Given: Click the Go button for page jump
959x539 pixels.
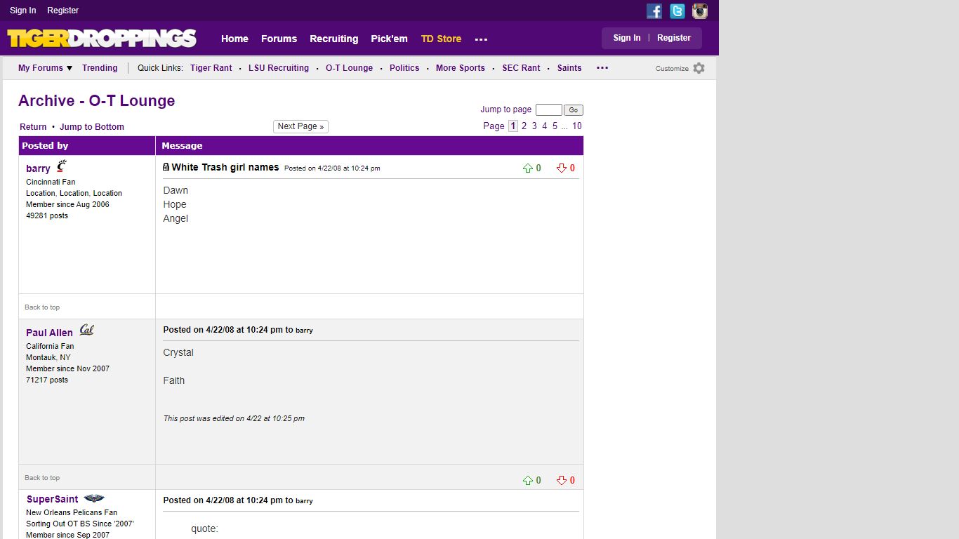Looking at the screenshot, I should click(574, 110).
